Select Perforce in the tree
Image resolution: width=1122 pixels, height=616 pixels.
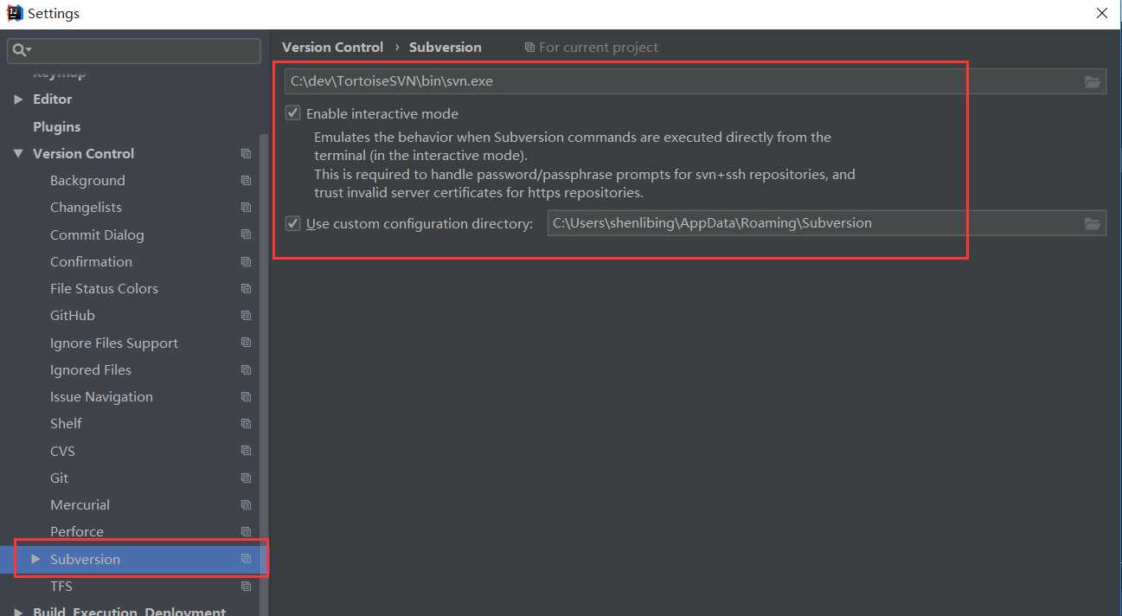tap(77, 532)
